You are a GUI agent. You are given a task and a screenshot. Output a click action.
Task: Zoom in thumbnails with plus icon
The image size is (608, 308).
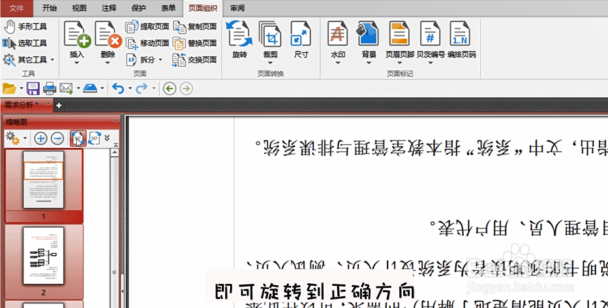point(40,138)
